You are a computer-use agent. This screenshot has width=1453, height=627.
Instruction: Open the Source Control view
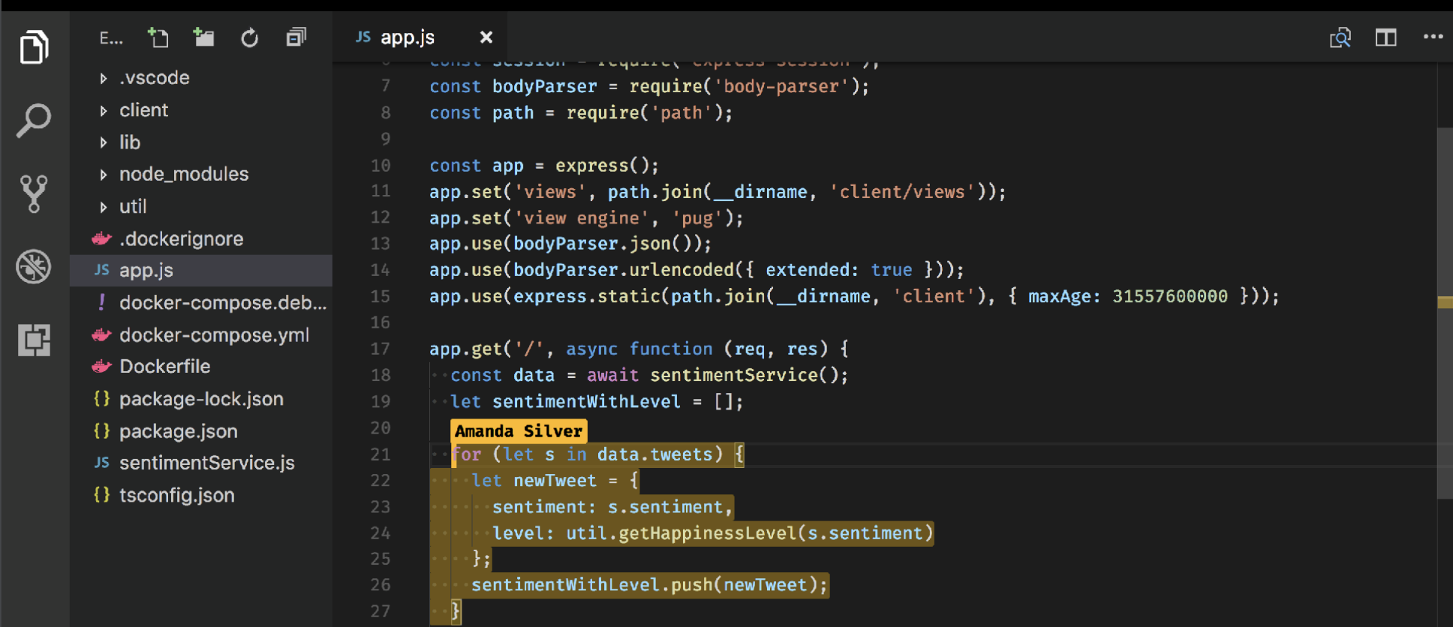point(34,193)
